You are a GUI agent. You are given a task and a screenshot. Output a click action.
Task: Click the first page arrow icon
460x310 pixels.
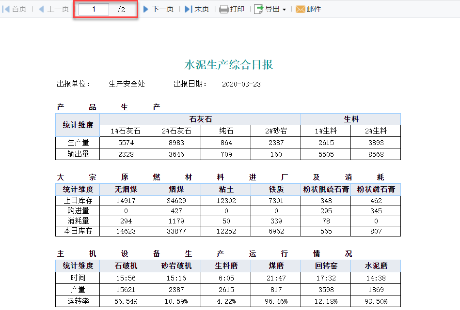(x=5, y=9)
